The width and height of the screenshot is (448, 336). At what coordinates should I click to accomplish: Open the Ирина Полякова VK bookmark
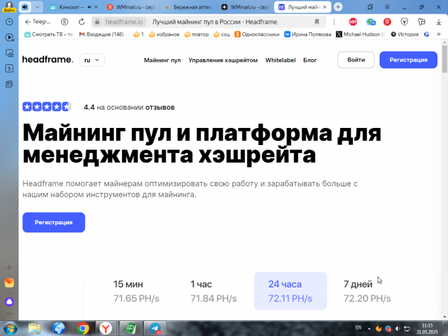(x=307, y=34)
